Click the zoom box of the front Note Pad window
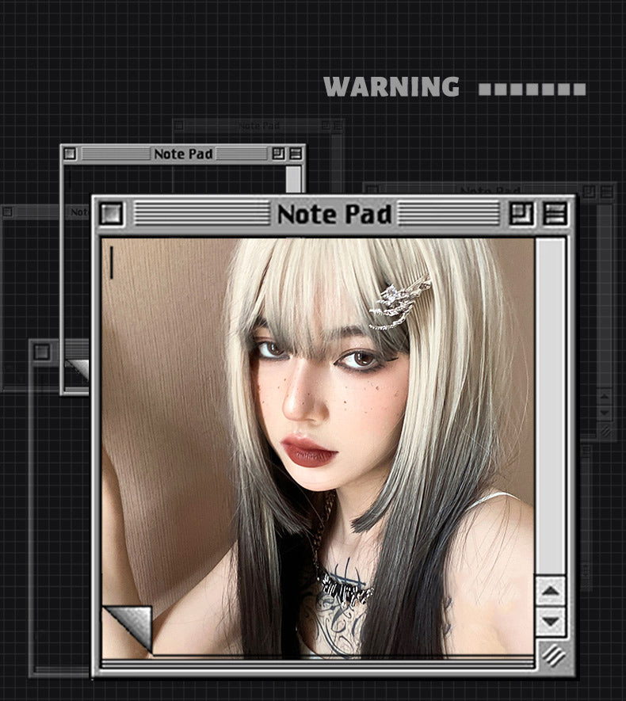The width and height of the screenshot is (626, 701). (521, 214)
